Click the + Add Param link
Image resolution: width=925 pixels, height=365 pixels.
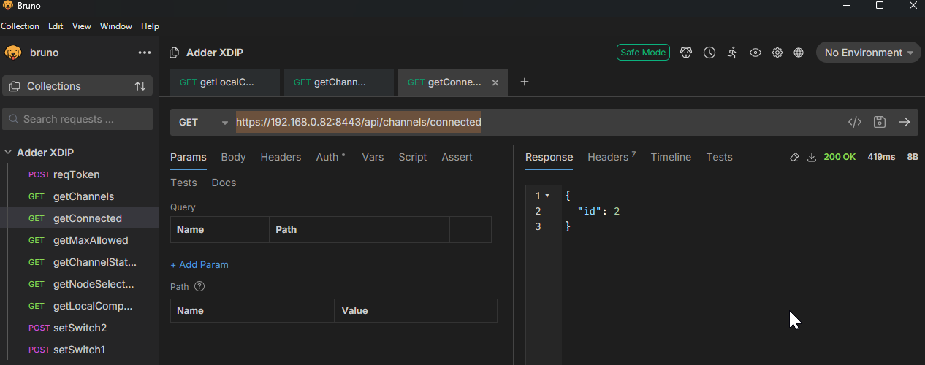pyautogui.click(x=199, y=264)
